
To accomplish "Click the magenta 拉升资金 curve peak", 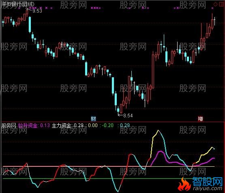I will pyautogui.click(x=160, y=151).
